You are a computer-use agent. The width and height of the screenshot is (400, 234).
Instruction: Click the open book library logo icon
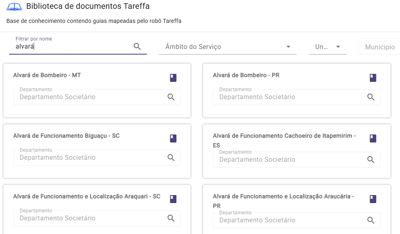tap(14, 7)
